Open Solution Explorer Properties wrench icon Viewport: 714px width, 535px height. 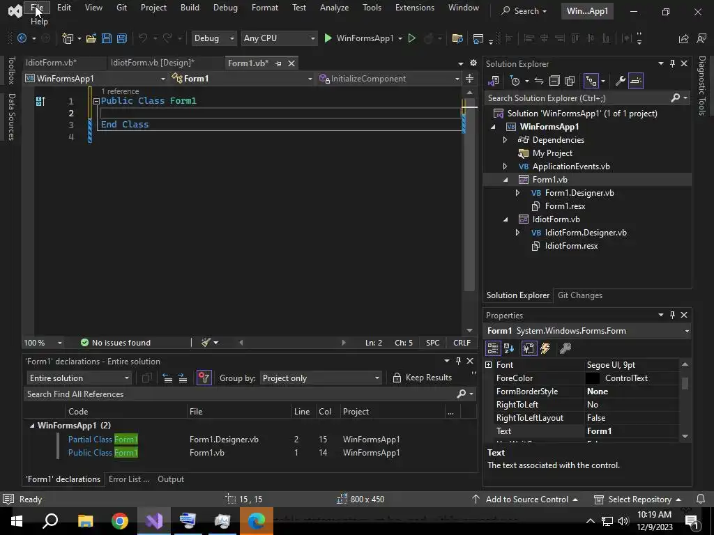click(x=620, y=81)
